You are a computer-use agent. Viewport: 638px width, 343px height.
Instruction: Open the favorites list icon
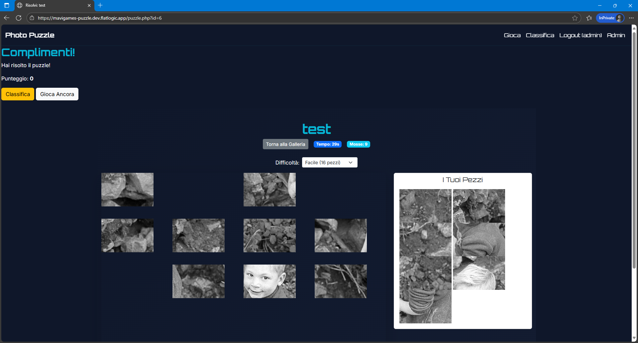(589, 18)
